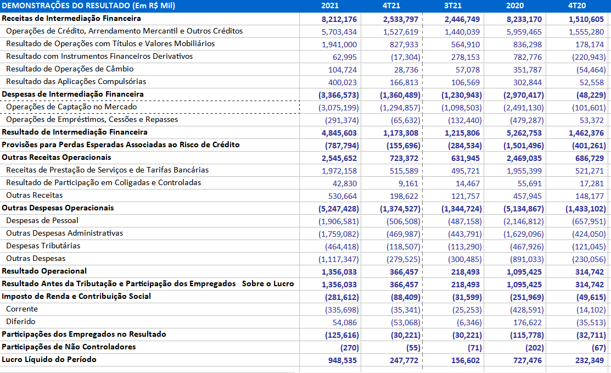Select "Outras Despesas Administrativas" row label
The width and height of the screenshot is (611, 373).
point(64,233)
